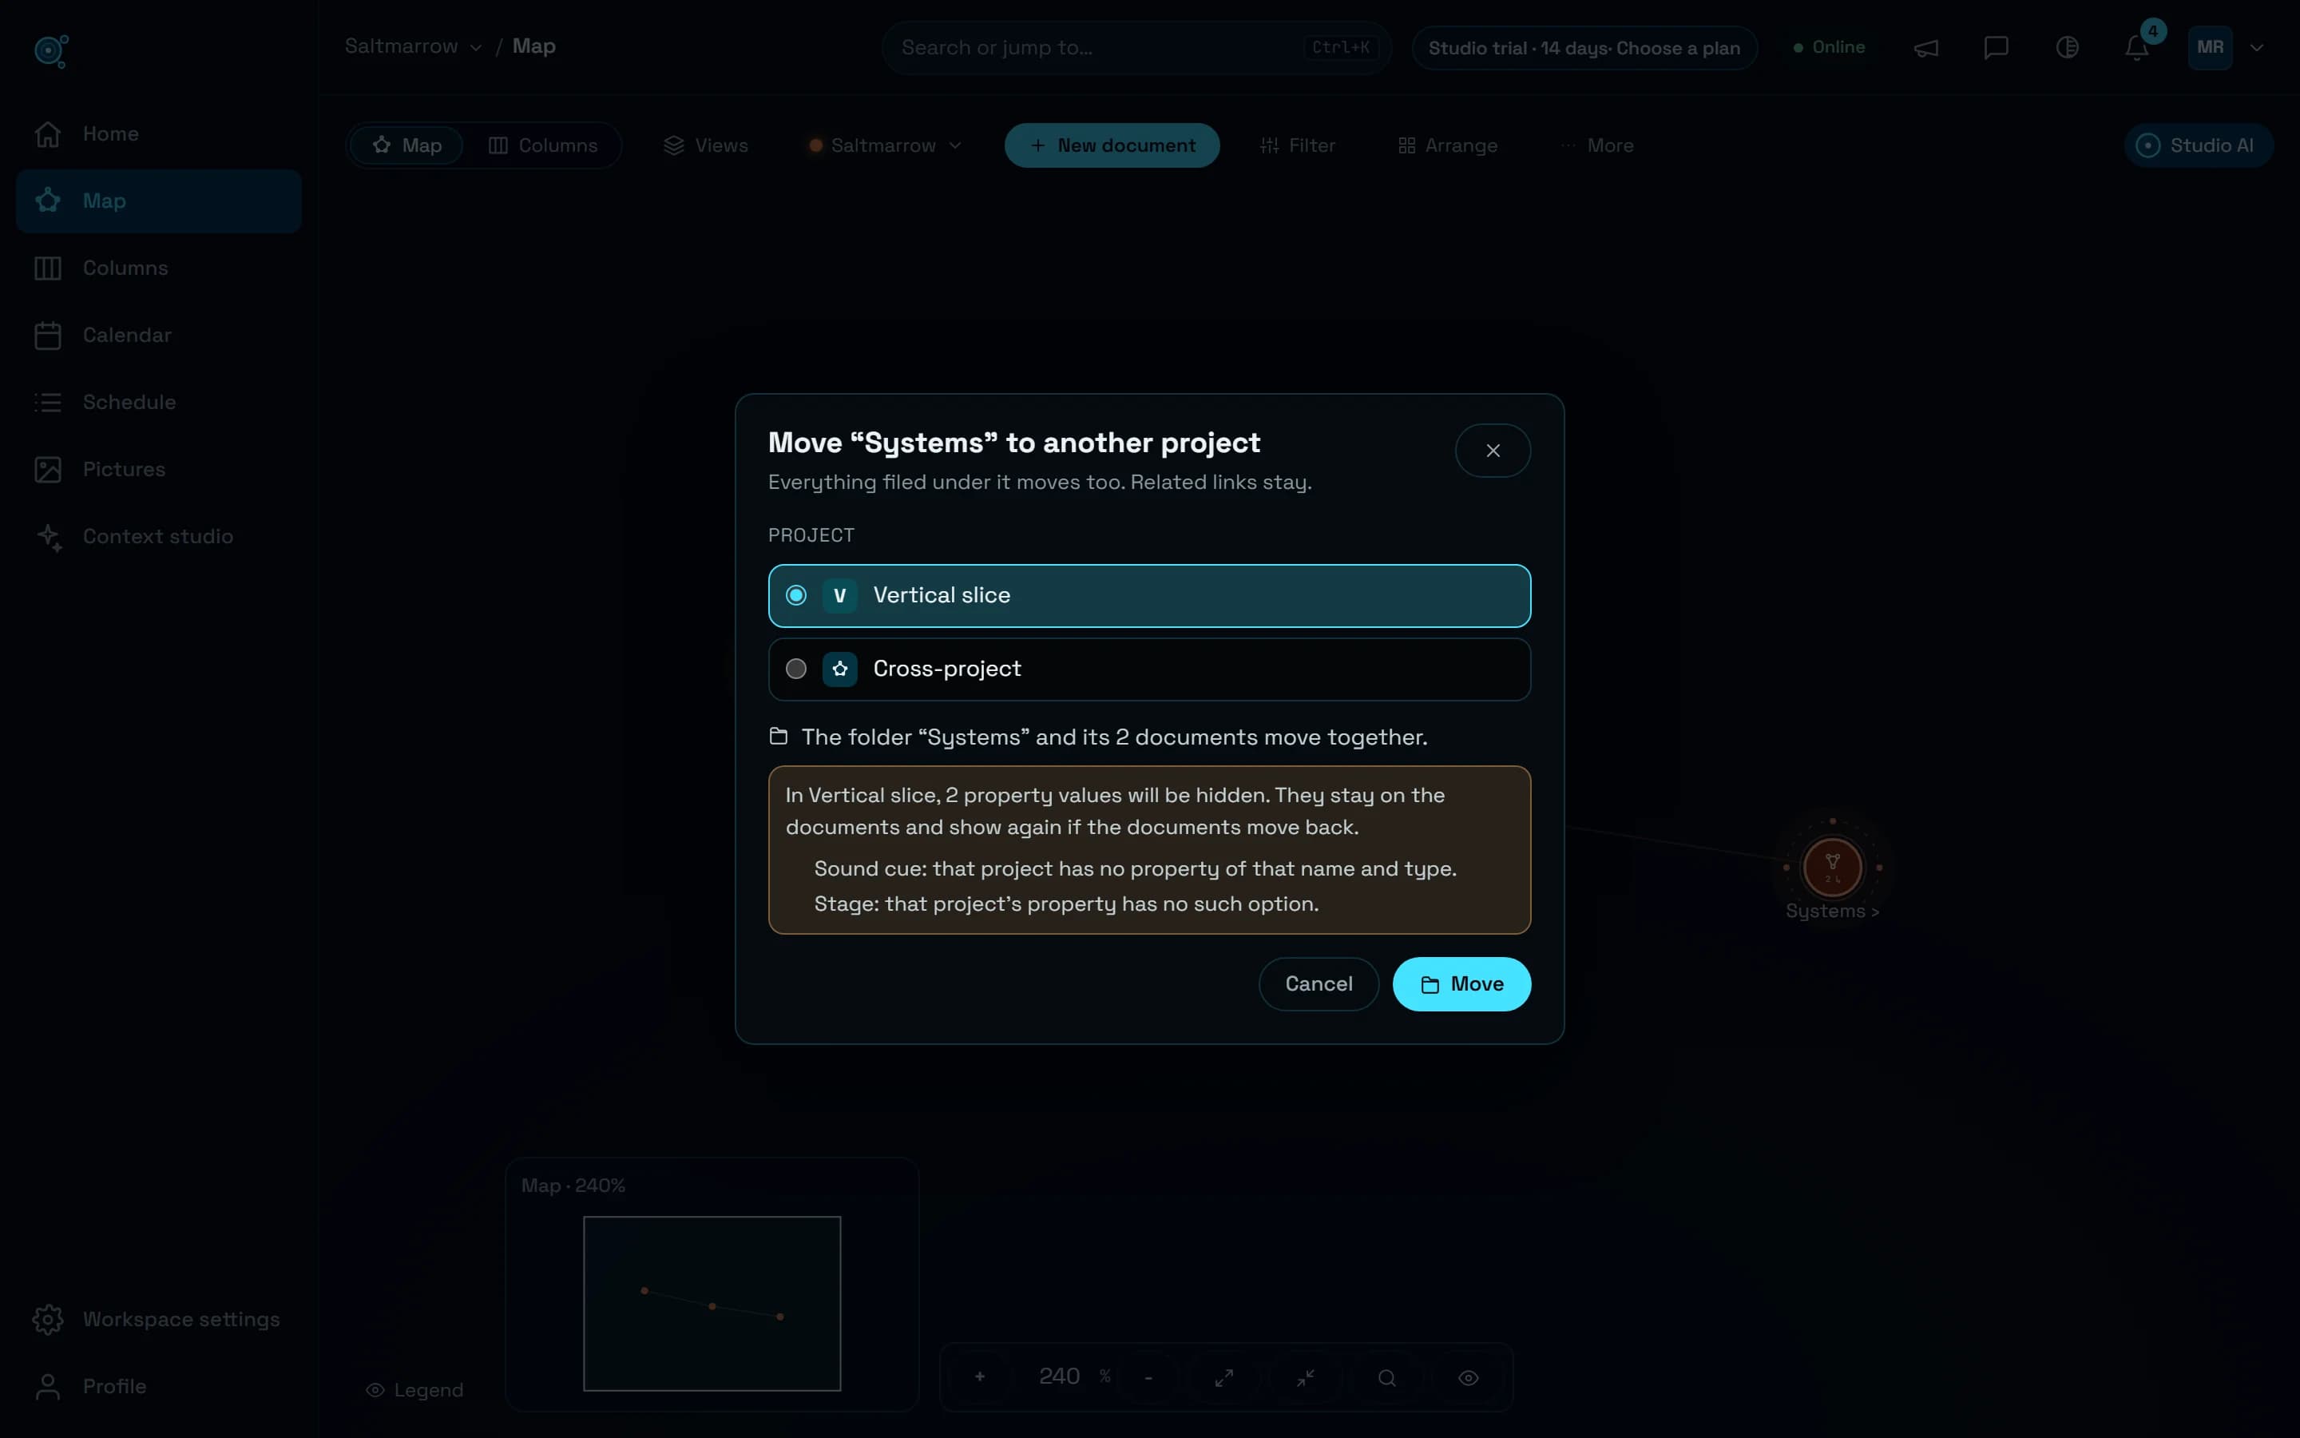Viewport: 2300px width, 1438px height.
Task: Switch to the Map view tab
Action: [408, 145]
